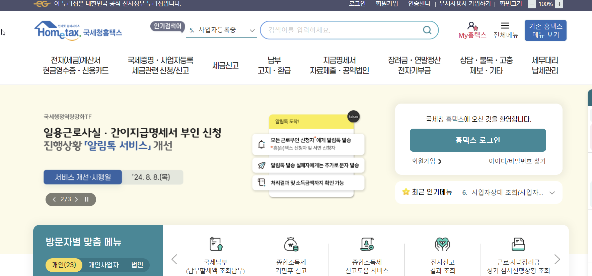The height and width of the screenshot is (276, 592).
Task: Expand 인기검색어 dropdown list
Action: tap(252, 30)
